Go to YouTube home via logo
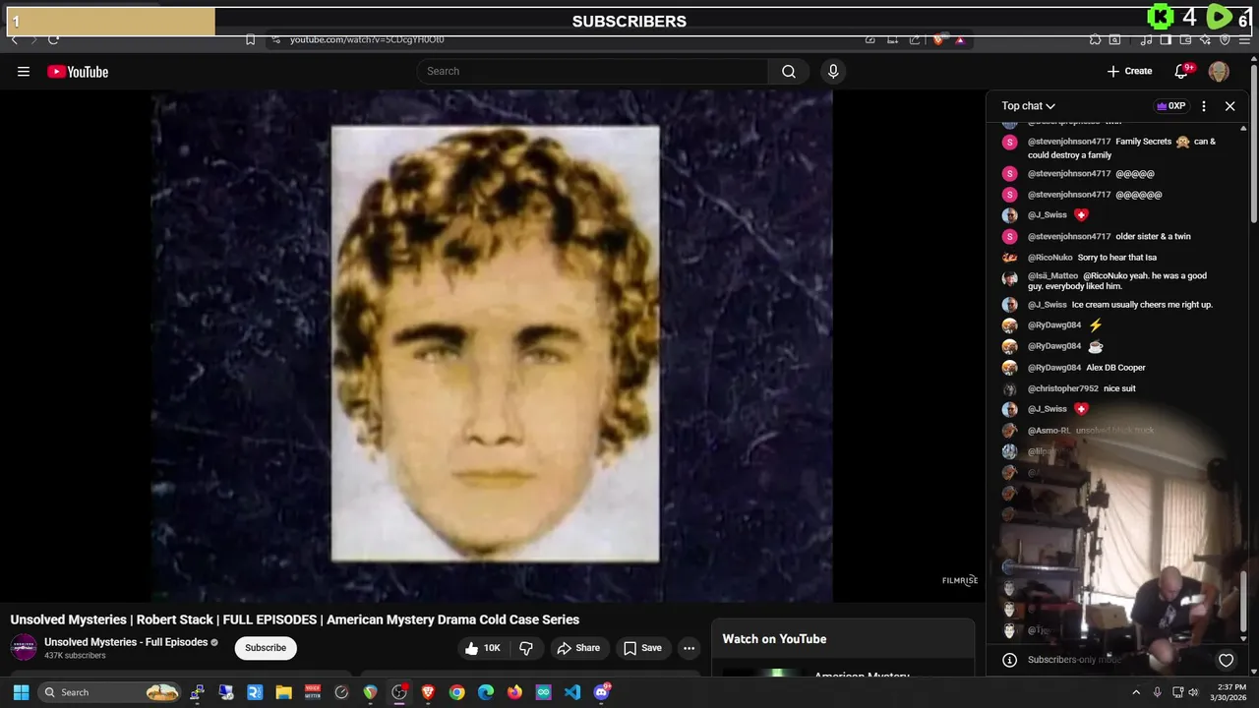 (78, 71)
